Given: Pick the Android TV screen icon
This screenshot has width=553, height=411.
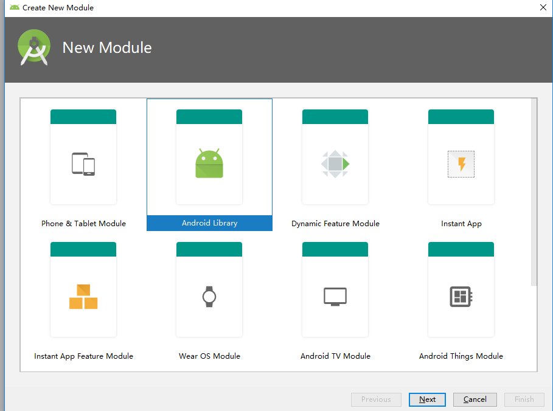Looking at the screenshot, I should [335, 297].
